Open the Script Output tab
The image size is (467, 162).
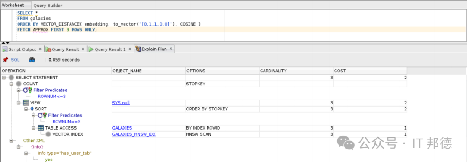22,49
